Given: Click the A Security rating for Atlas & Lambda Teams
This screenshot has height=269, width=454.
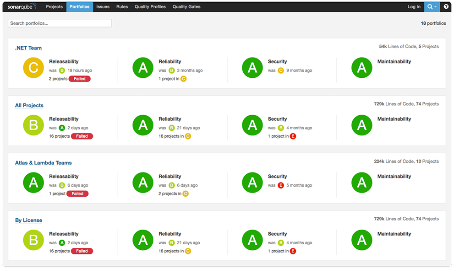Looking at the screenshot, I should pos(252,182).
